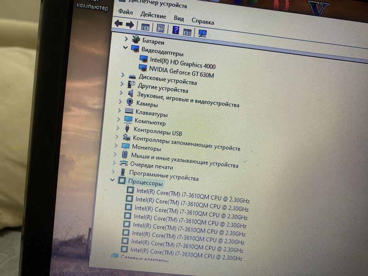368x276 pixels.
Task: Expand the Очереди печати category
Action: (x=114, y=162)
